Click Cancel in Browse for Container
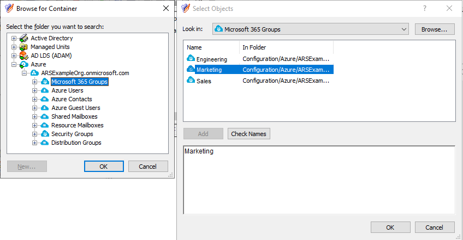 pyautogui.click(x=148, y=167)
